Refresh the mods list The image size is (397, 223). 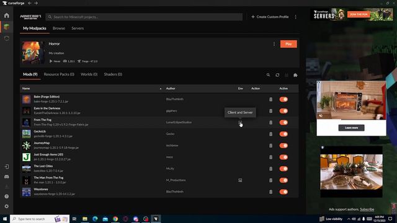coord(277,75)
